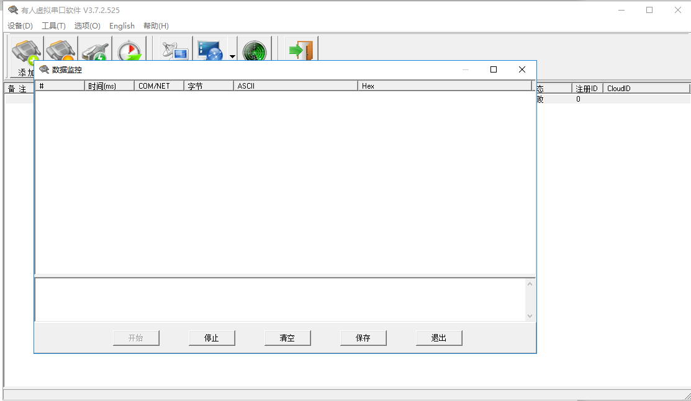Click the 保存 button

pyautogui.click(x=363, y=338)
